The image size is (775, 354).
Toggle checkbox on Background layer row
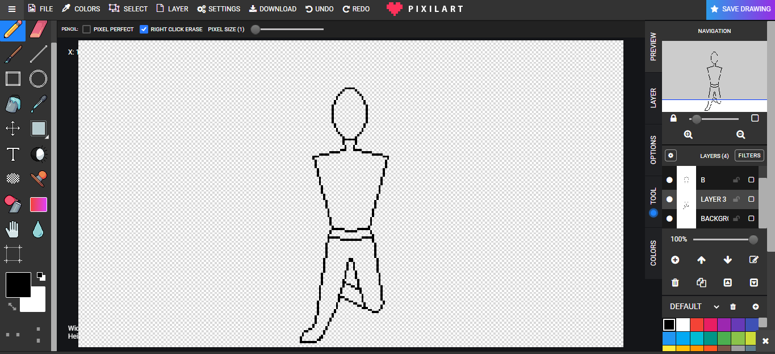[751, 219]
